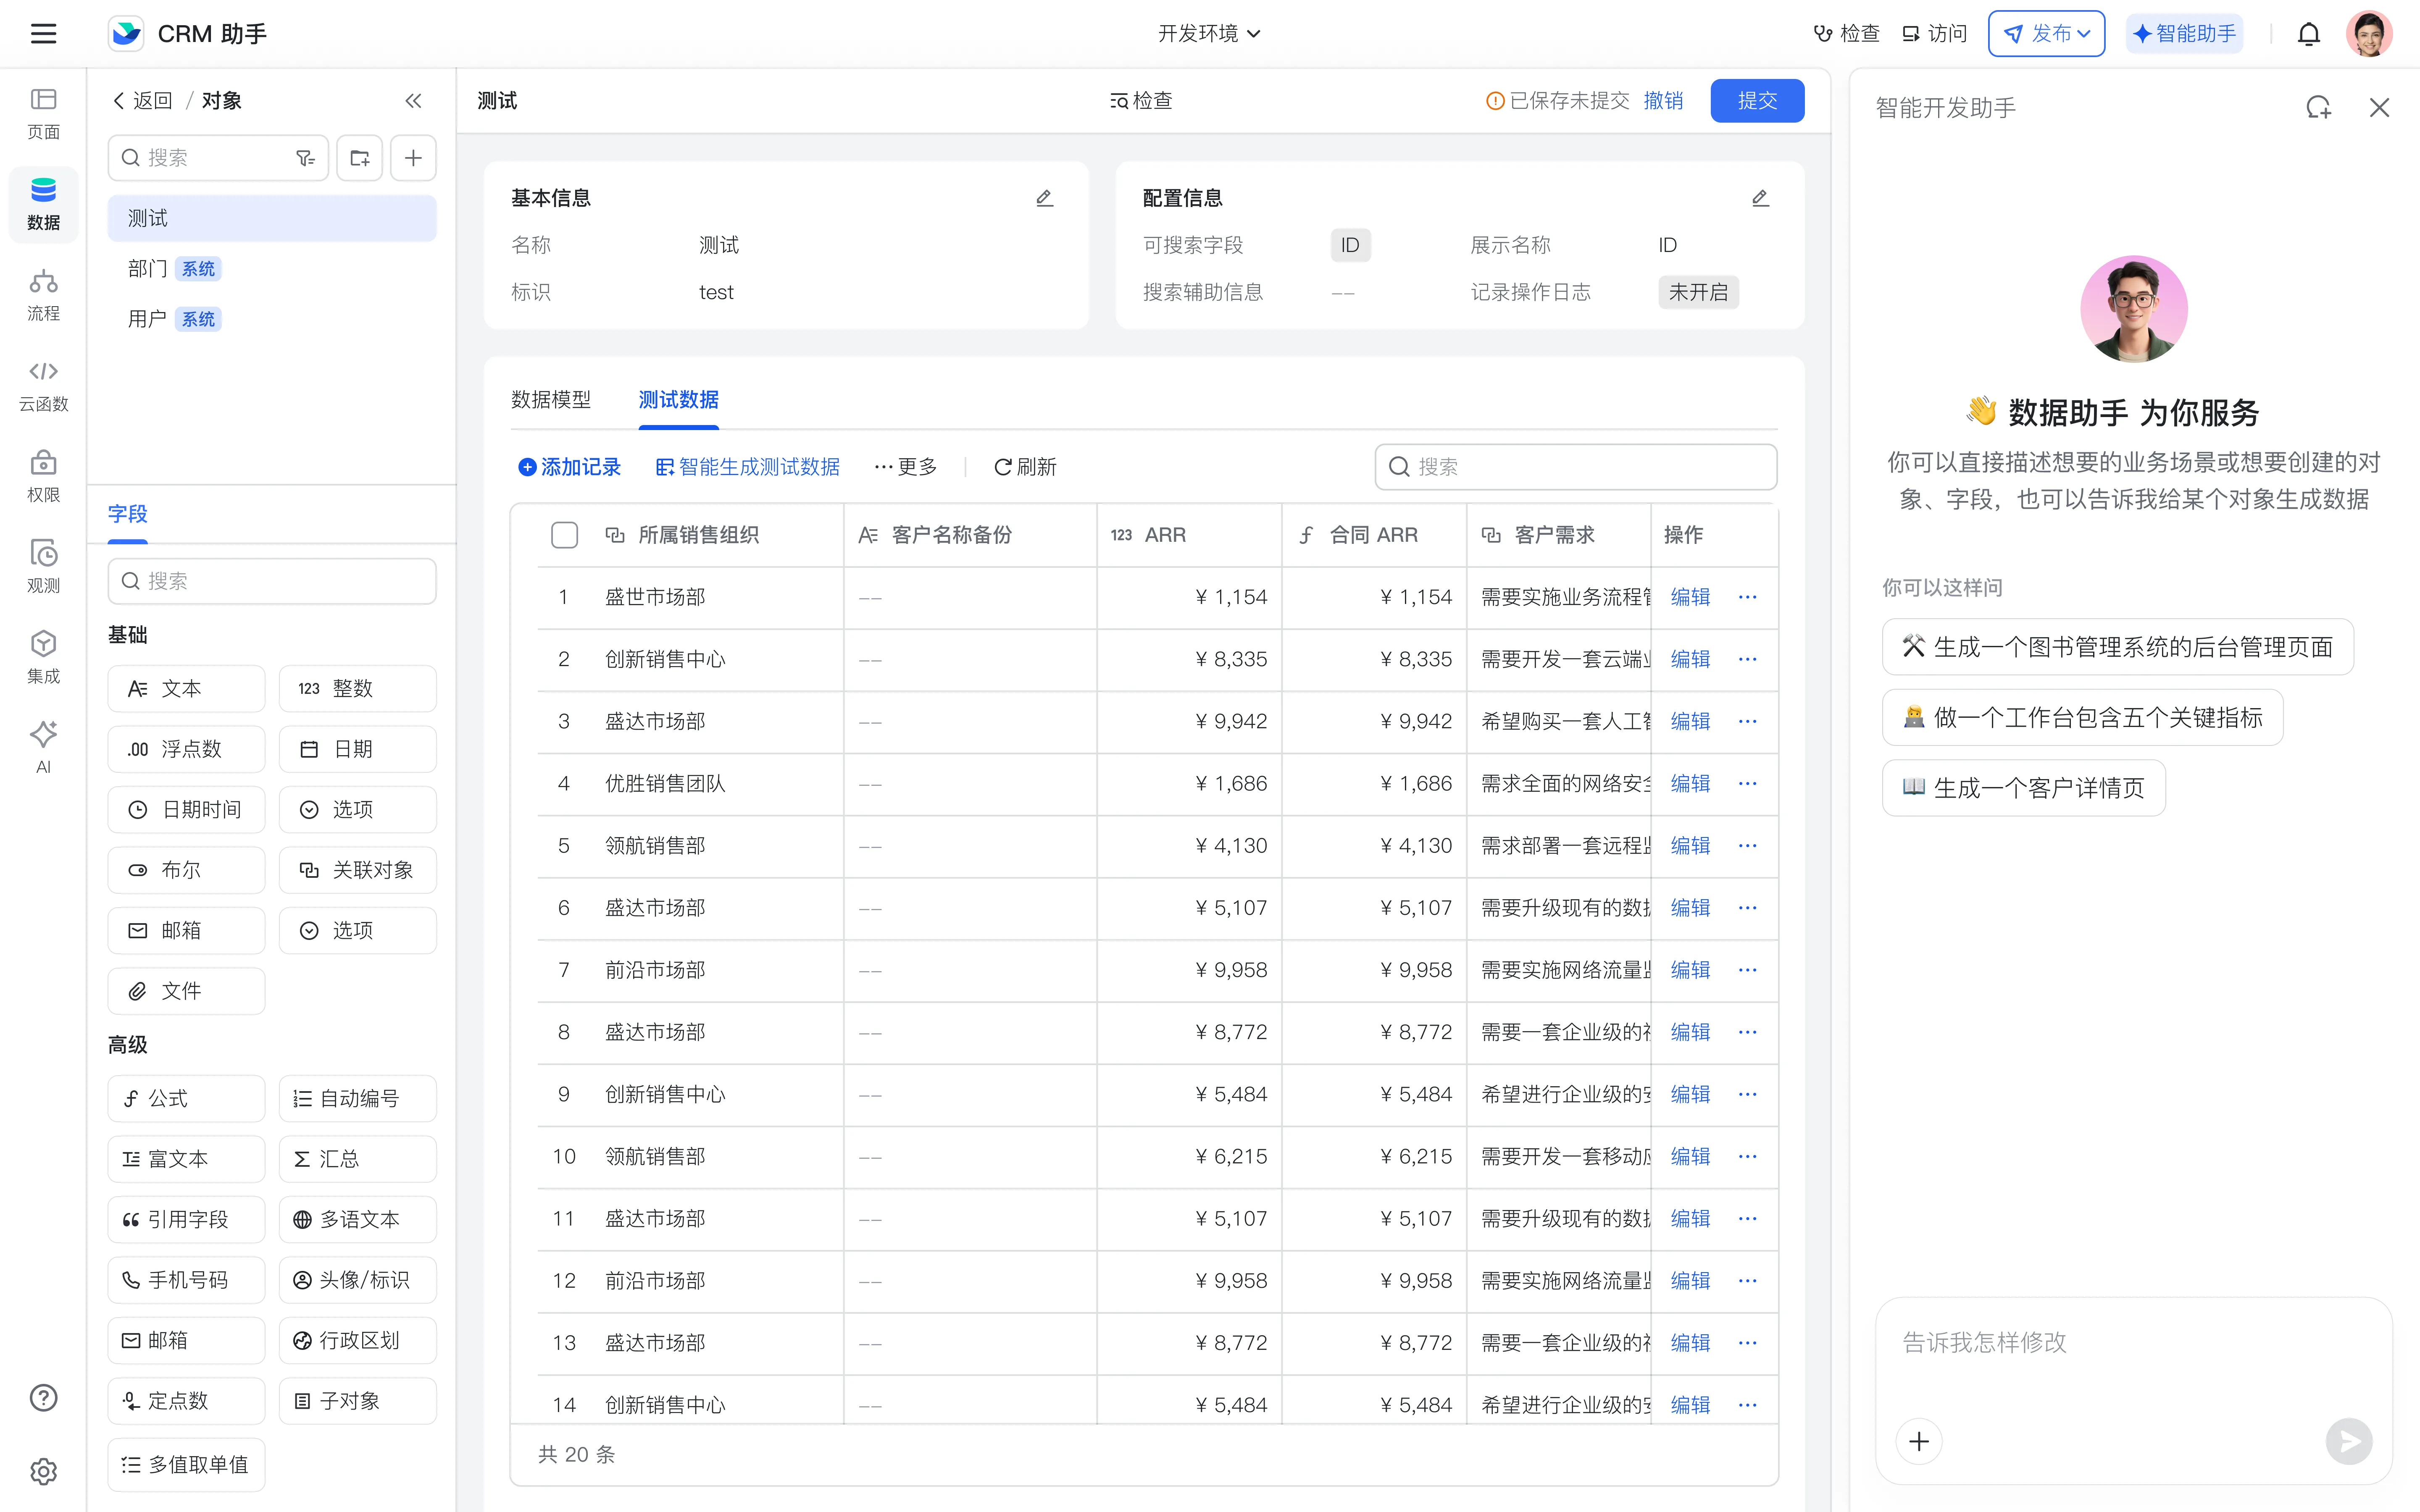
Task: Go back via the 返回 link
Action: coord(143,101)
